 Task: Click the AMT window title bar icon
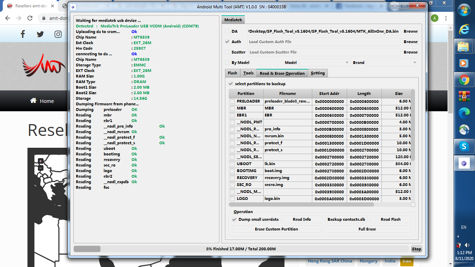click(73, 7)
